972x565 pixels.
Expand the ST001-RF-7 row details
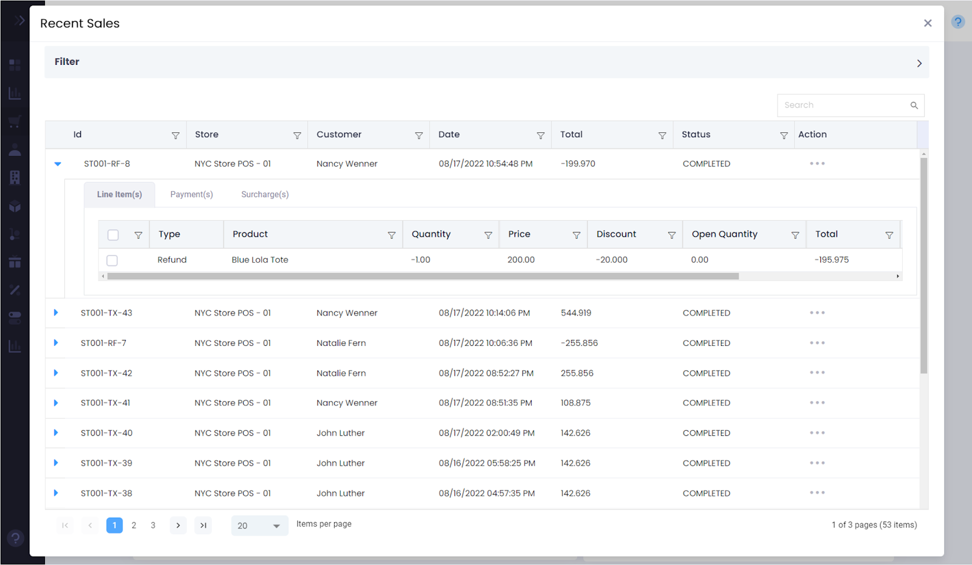[56, 343]
